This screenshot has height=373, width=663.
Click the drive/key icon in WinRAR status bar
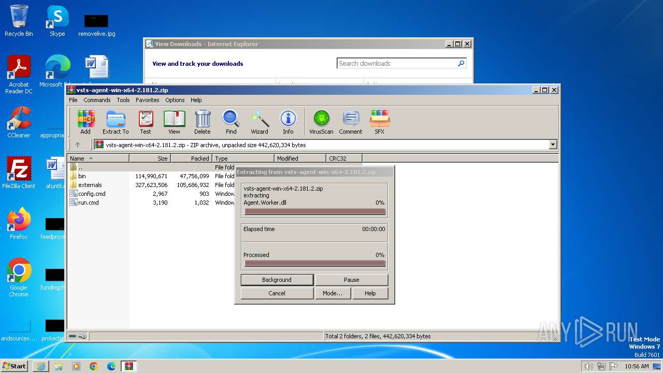[x=78, y=336]
